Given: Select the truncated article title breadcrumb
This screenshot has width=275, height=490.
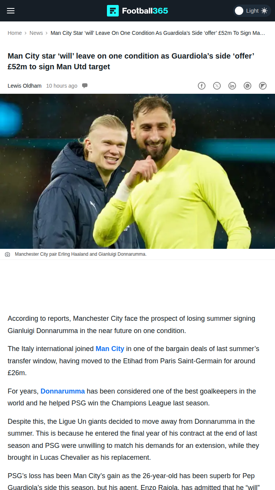Looking at the screenshot, I should click(158, 33).
